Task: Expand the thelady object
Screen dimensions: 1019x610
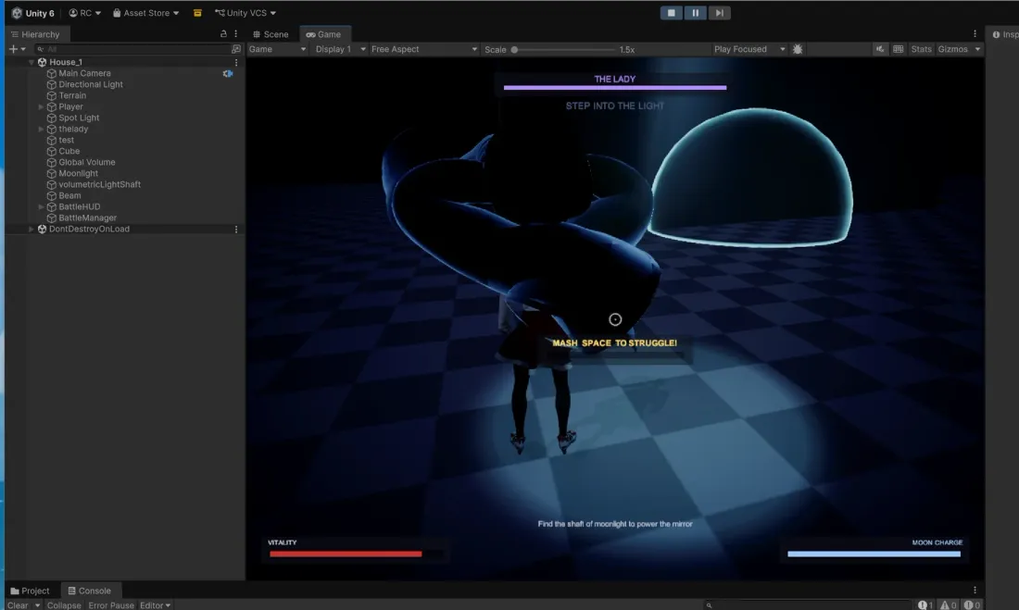Action: pos(41,129)
